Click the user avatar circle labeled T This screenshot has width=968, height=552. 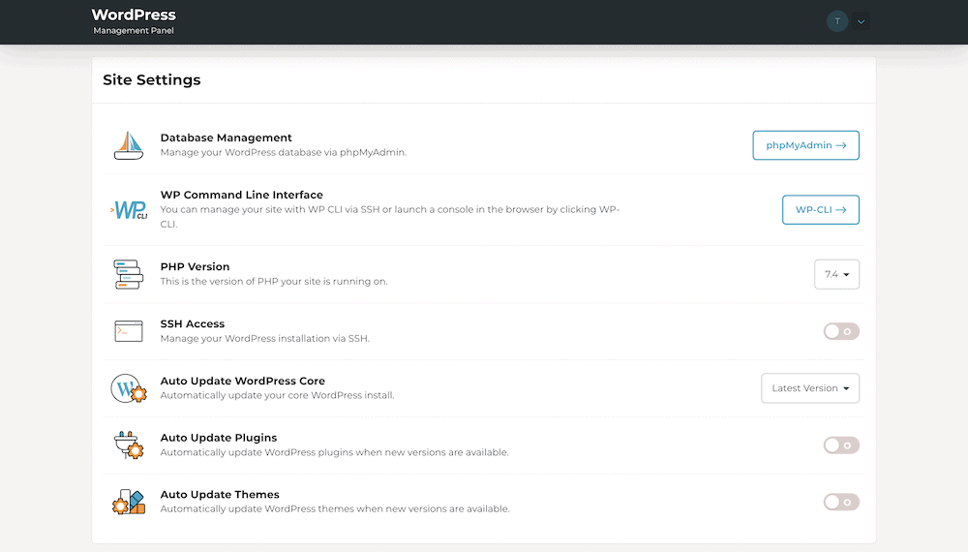(837, 21)
